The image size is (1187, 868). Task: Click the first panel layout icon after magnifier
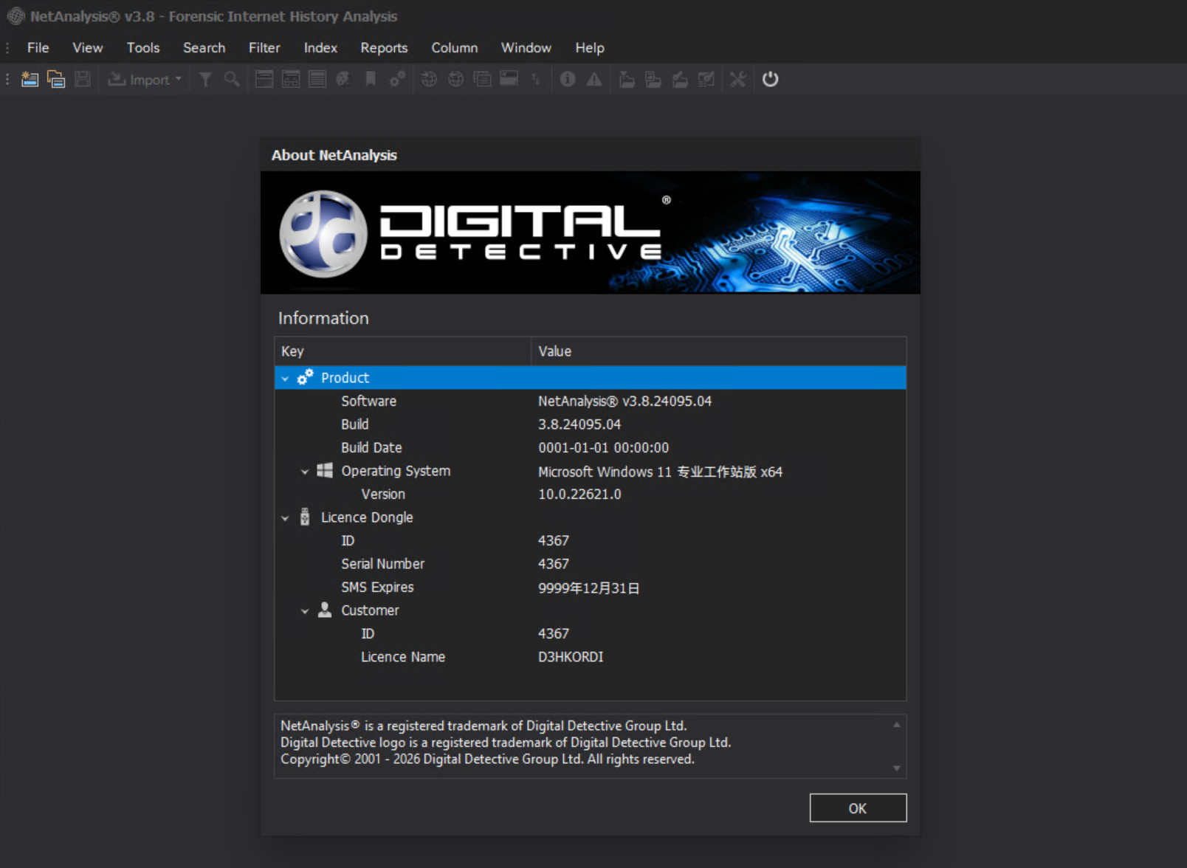click(x=264, y=79)
